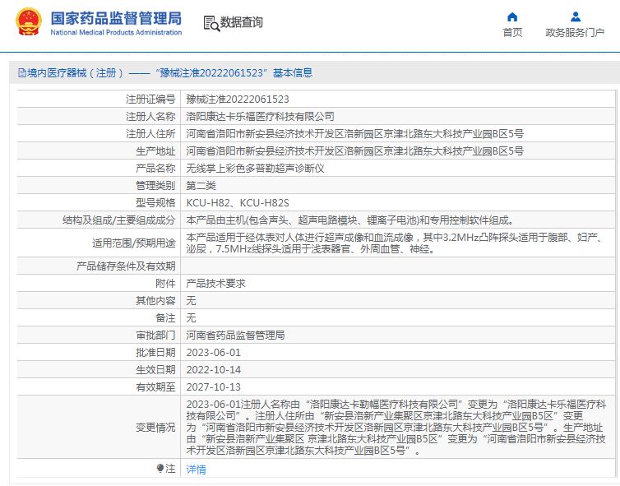Click the person icon above 政务服务门户
620x486 pixels.
click(575, 16)
